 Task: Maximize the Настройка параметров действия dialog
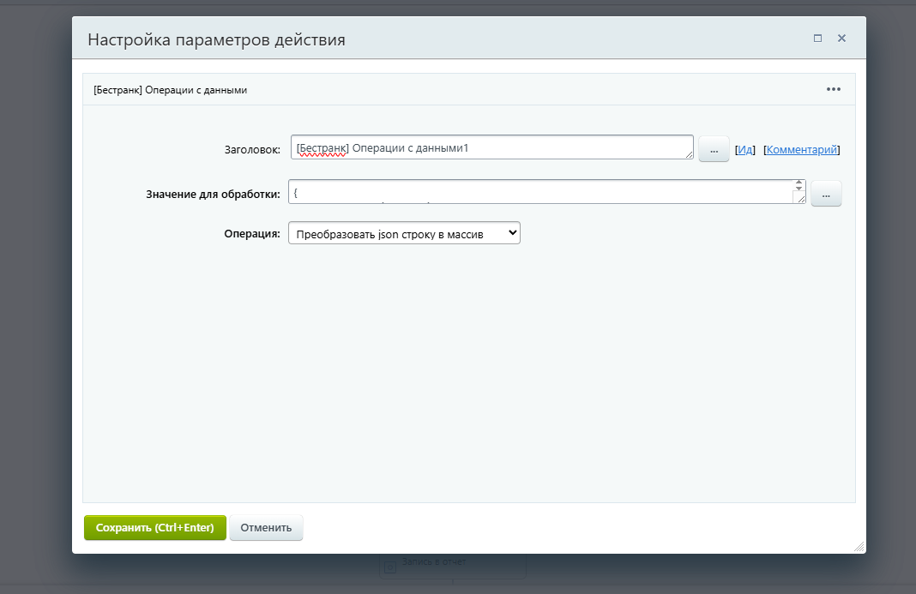point(816,38)
